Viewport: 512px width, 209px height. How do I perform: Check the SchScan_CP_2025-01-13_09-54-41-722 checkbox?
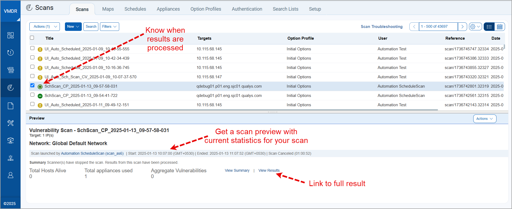click(32, 95)
